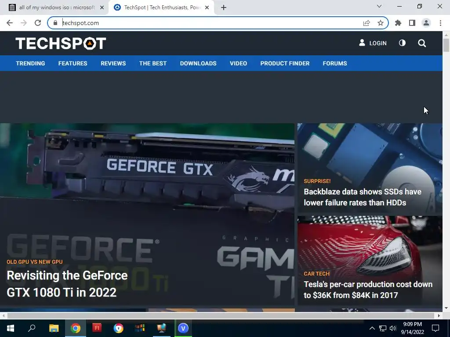This screenshot has width=450, height=337.
Task: Click the 'CAR TECH' category label
Action: pos(316,274)
